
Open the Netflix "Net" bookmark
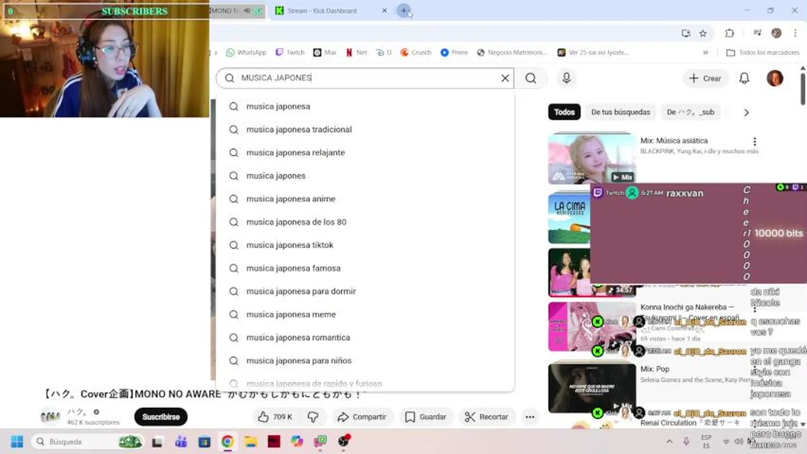[x=357, y=52]
